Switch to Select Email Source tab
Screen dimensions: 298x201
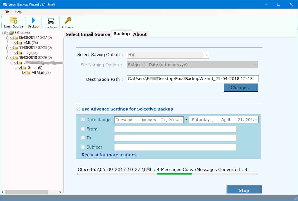88,34
